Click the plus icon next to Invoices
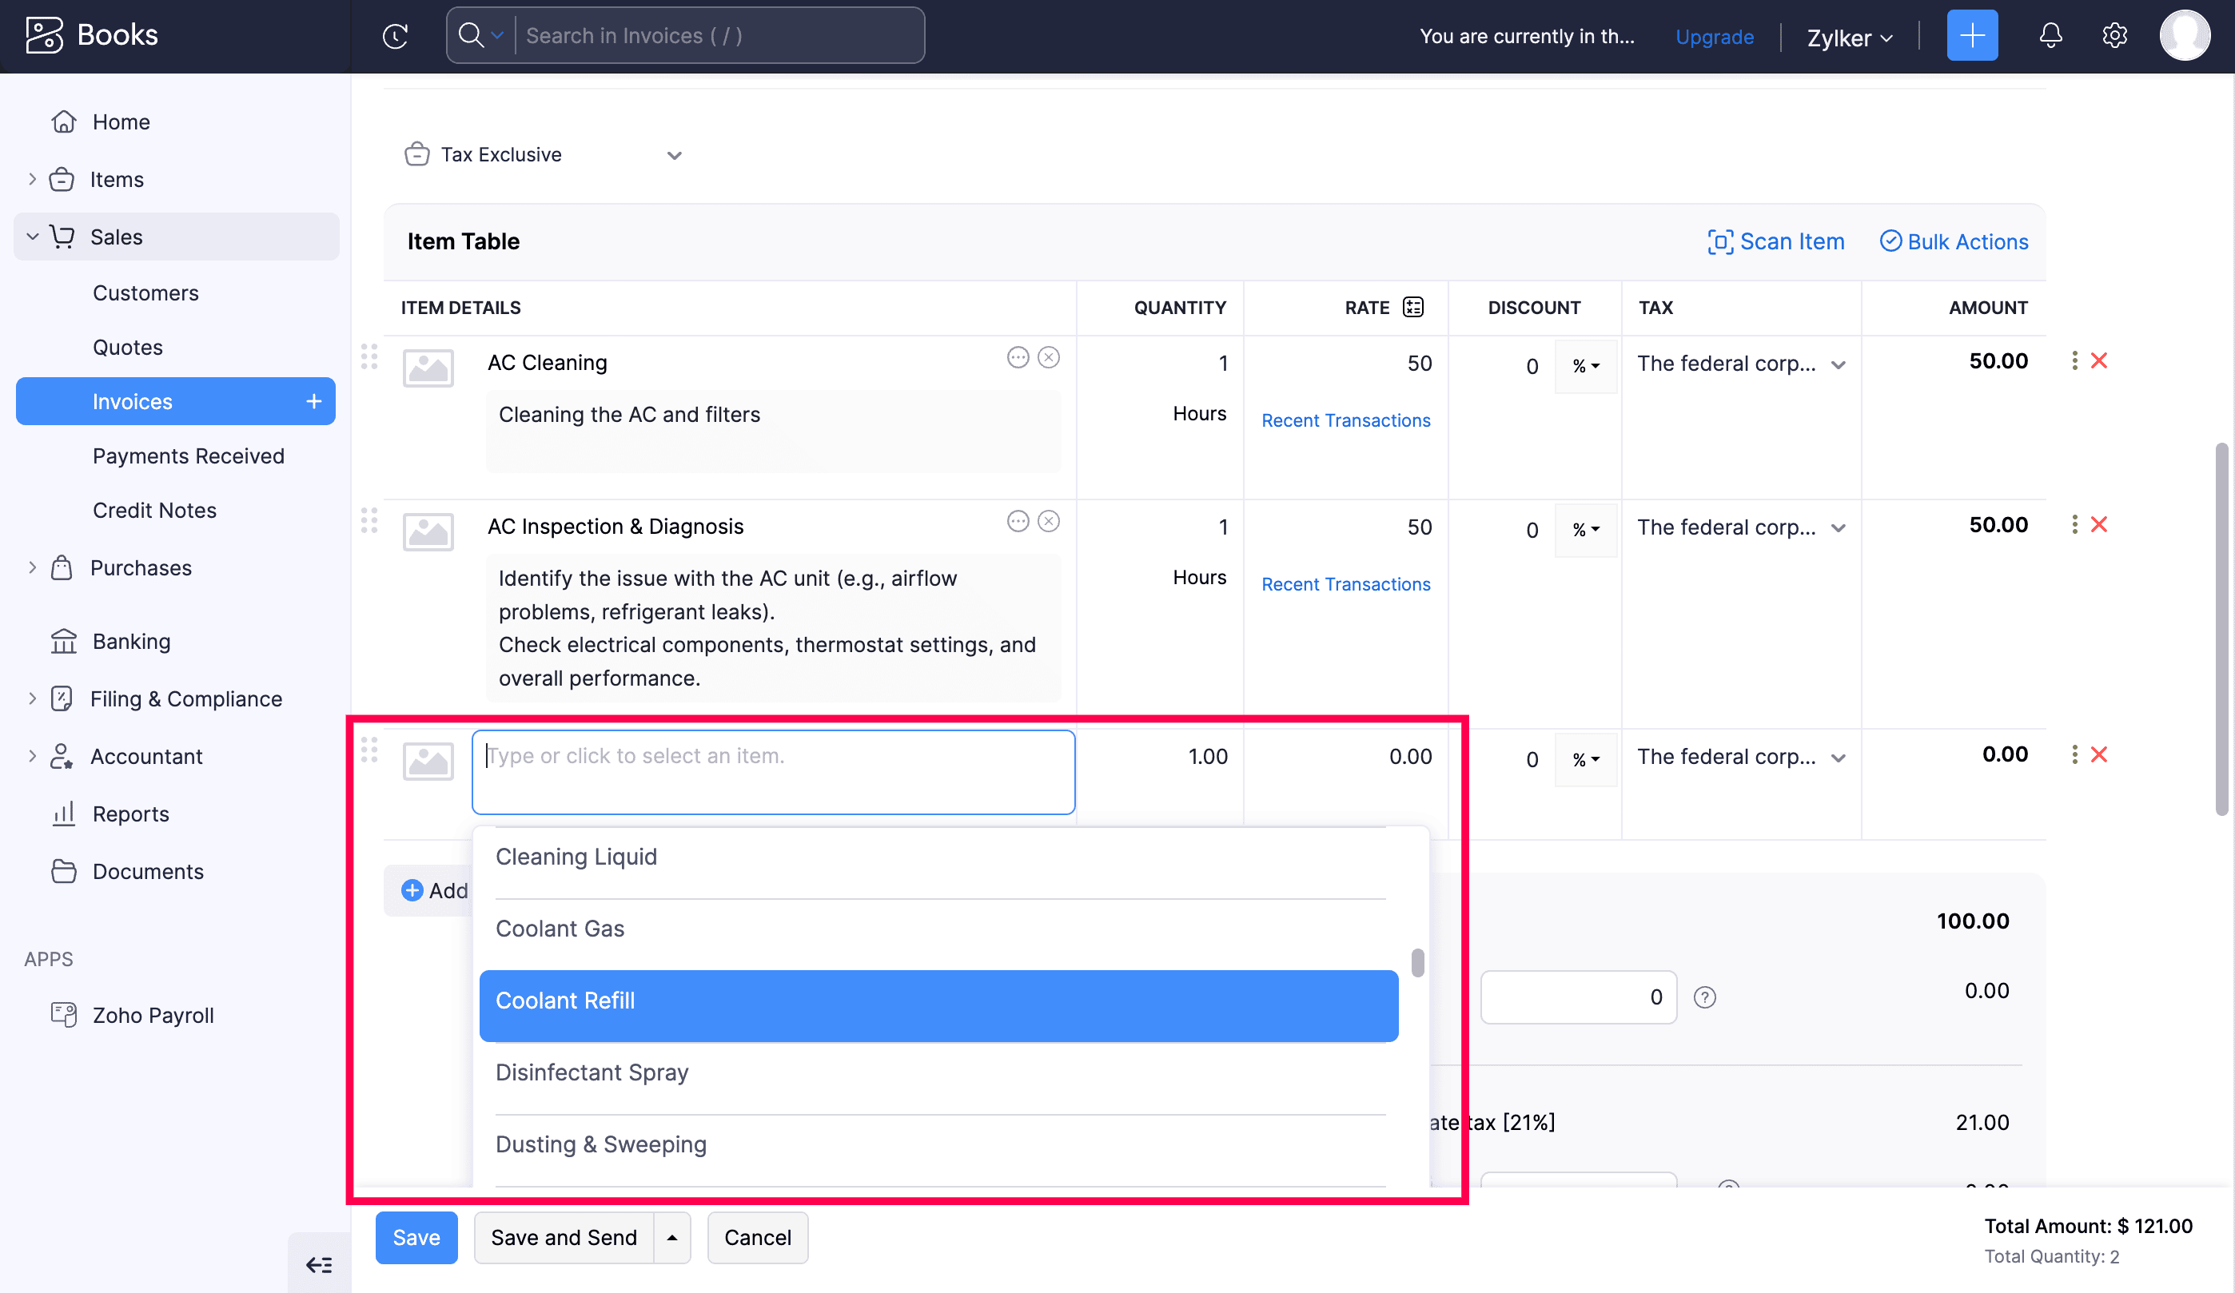This screenshot has height=1293, width=2235. pos(314,402)
